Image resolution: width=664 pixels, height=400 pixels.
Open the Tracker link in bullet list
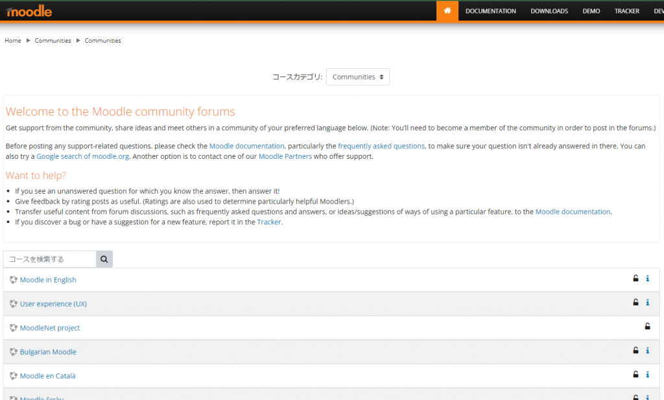269,222
